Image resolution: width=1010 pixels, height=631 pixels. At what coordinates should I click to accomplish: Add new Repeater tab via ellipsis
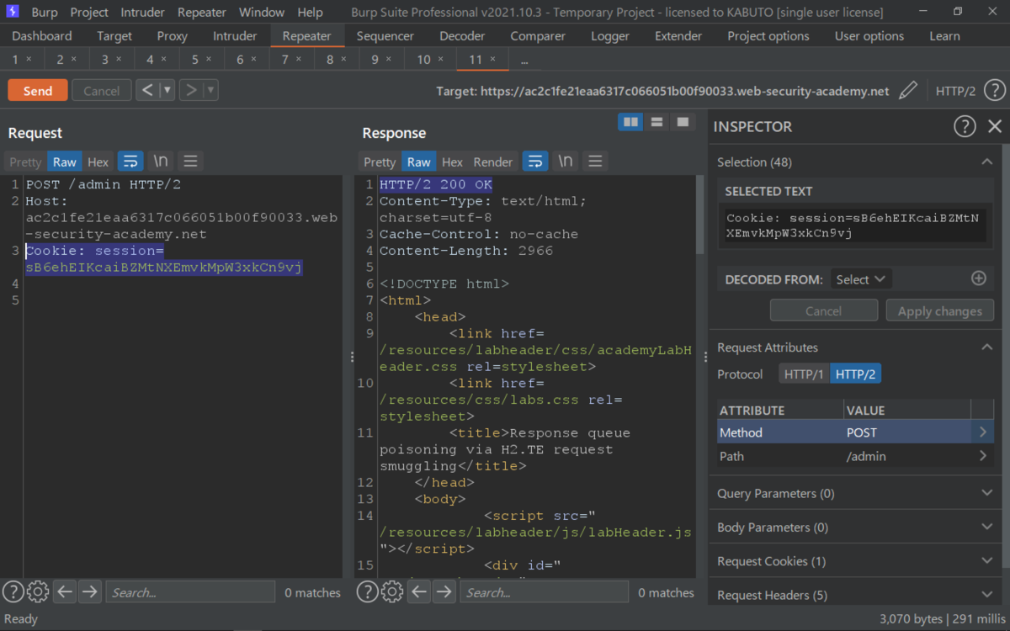click(524, 61)
